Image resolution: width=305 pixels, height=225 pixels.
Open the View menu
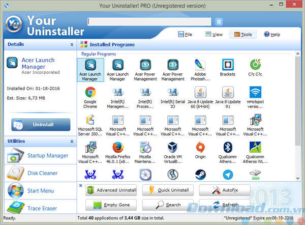pyautogui.click(x=214, y=35)
